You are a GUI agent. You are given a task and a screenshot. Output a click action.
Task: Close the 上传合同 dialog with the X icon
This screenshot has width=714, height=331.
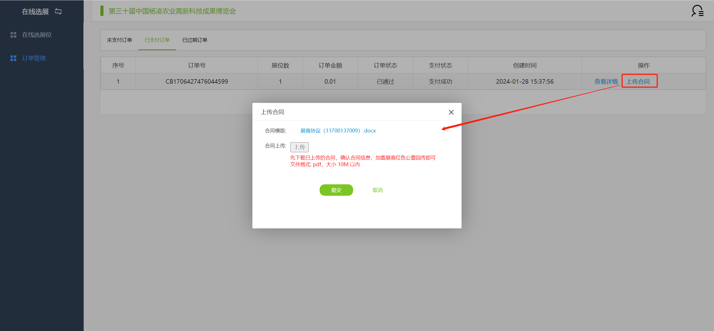[451, 112]
